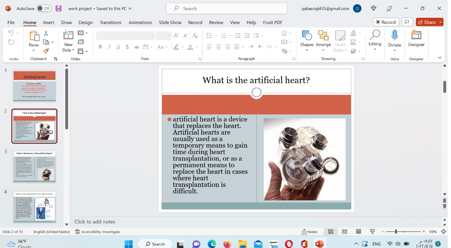Open the Transitions tab
The image size is (451, 248).
[110, 22]
